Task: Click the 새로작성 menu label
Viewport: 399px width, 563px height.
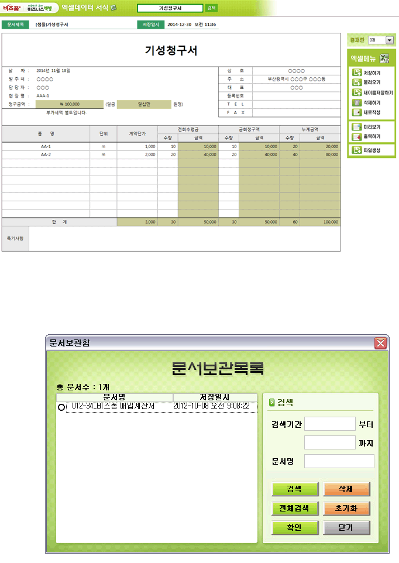Action: (x=372, y=112)
